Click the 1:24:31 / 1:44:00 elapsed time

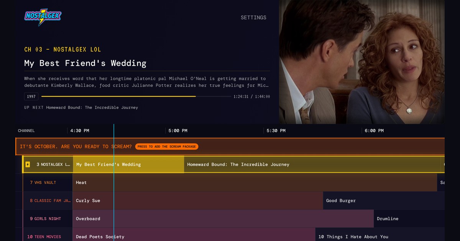pyautogui.click(x=251, y=97)
